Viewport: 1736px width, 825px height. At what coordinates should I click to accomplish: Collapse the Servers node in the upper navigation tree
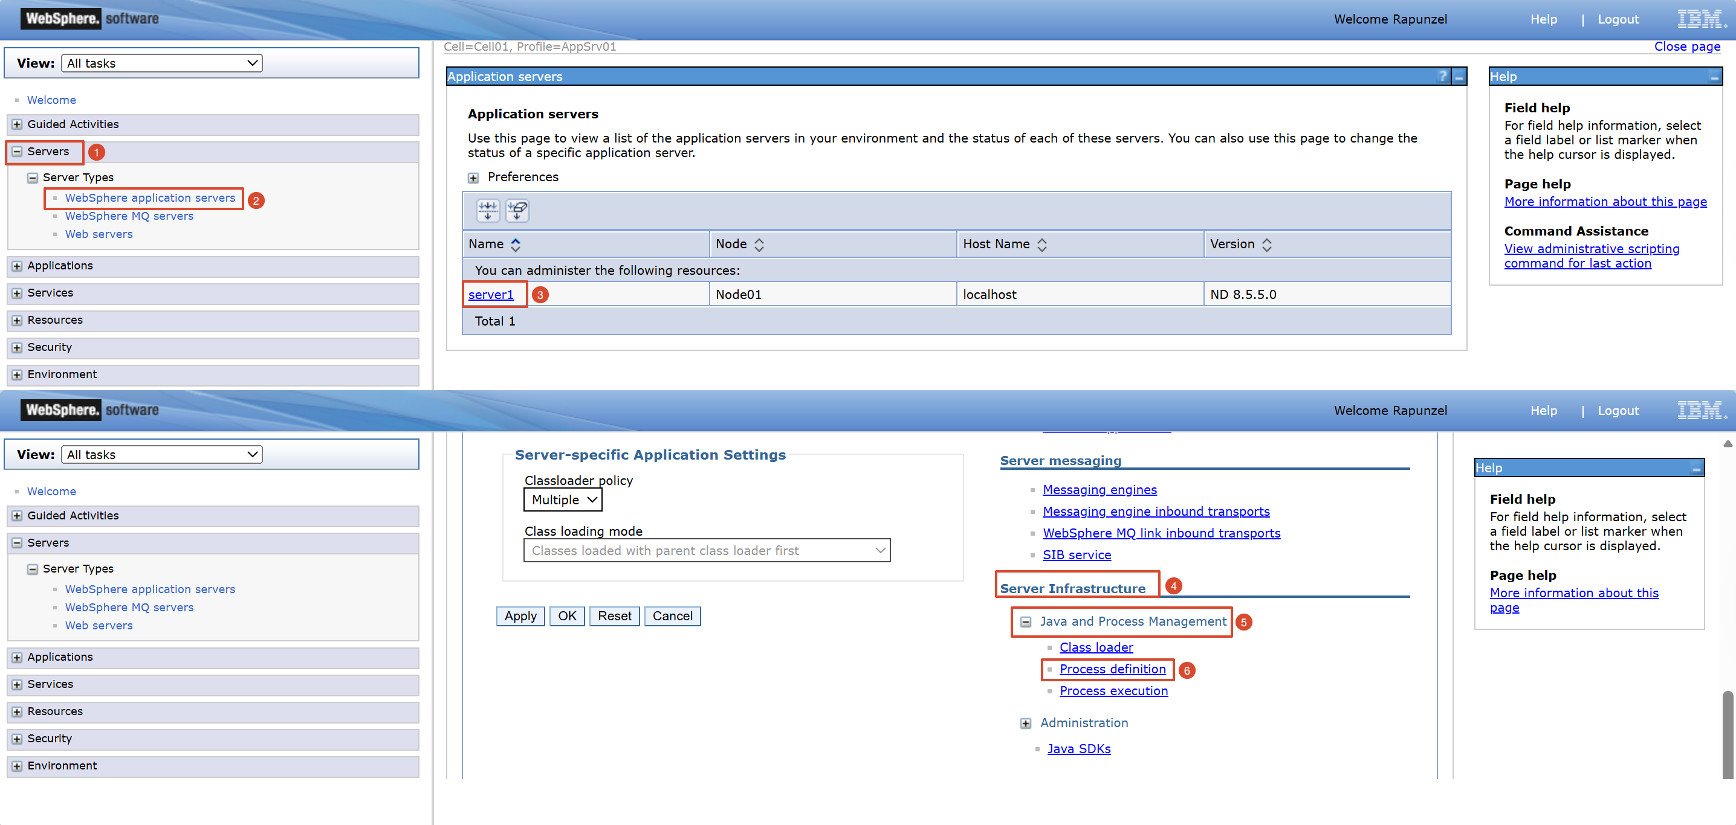[x=17, y=152]
